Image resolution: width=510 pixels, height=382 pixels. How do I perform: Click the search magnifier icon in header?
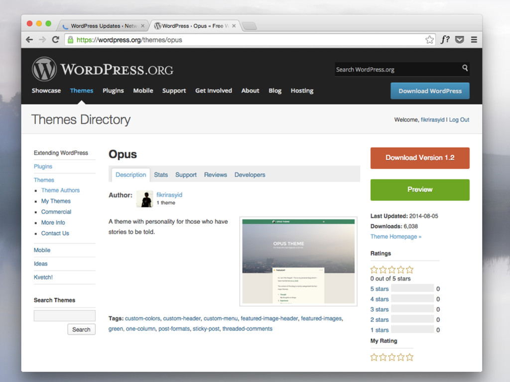(x=465, y=68)
